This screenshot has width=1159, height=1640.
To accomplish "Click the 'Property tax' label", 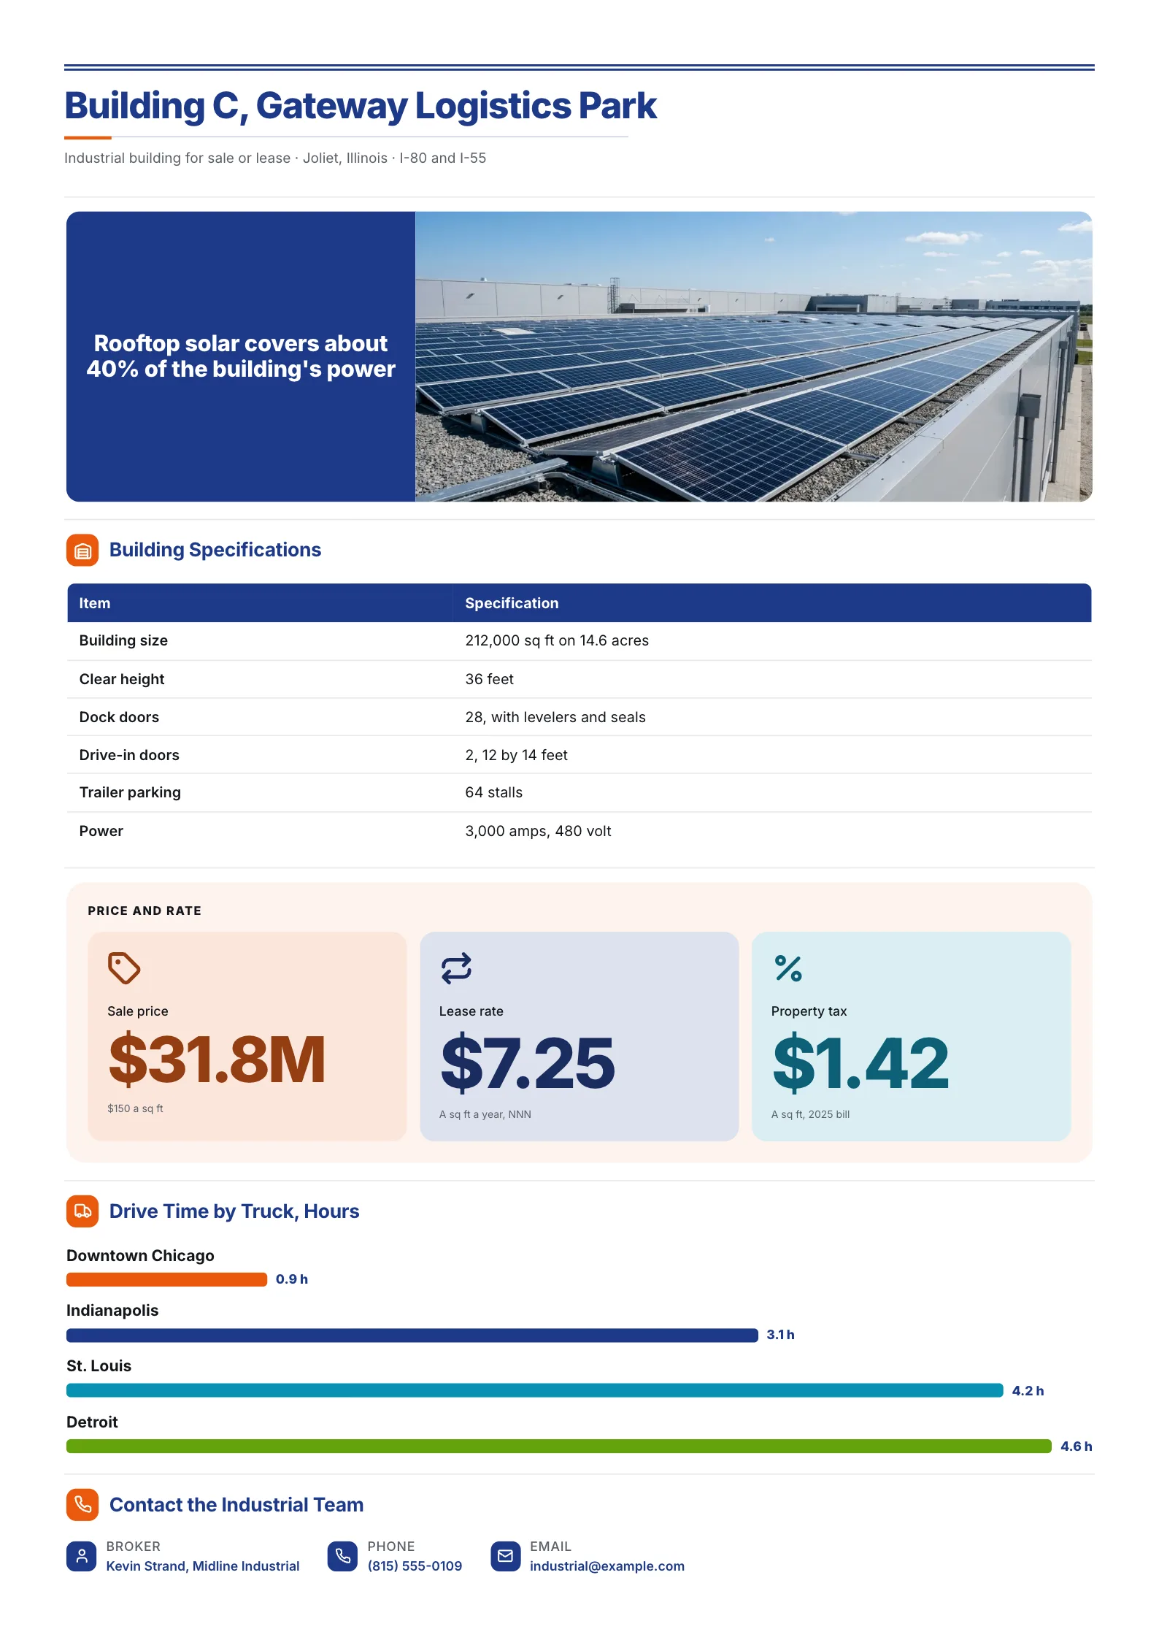I will point(809,1011).
